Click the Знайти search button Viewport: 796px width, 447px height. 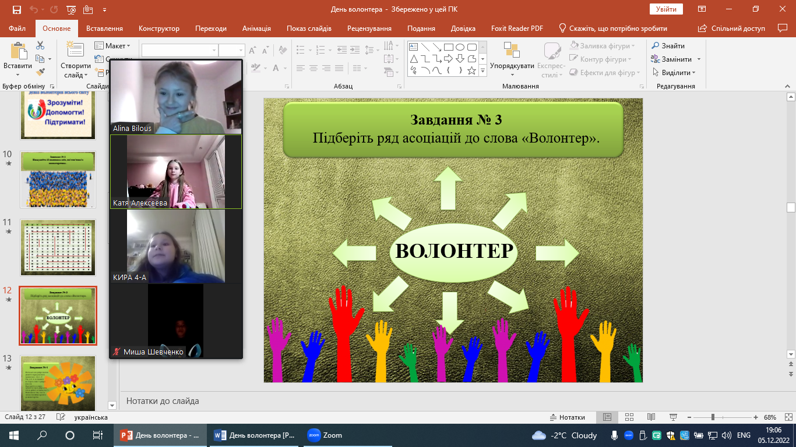tap(668, 46)
